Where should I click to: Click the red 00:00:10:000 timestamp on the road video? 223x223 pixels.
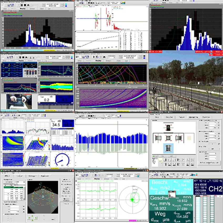pos(156,52)
